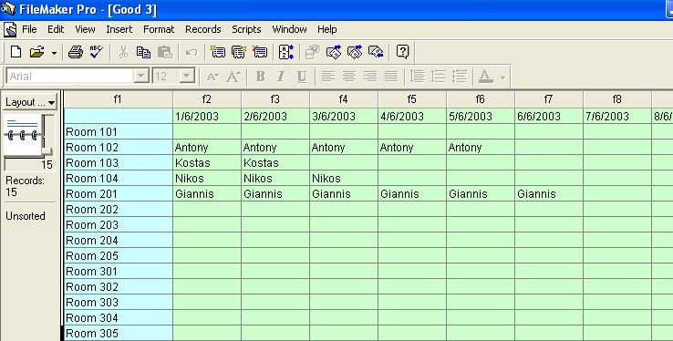Image resolution: width=673 pixels, height=341 pixels.
Task: Open the font size 12 dropdown
Action: (x=187, y=77)
